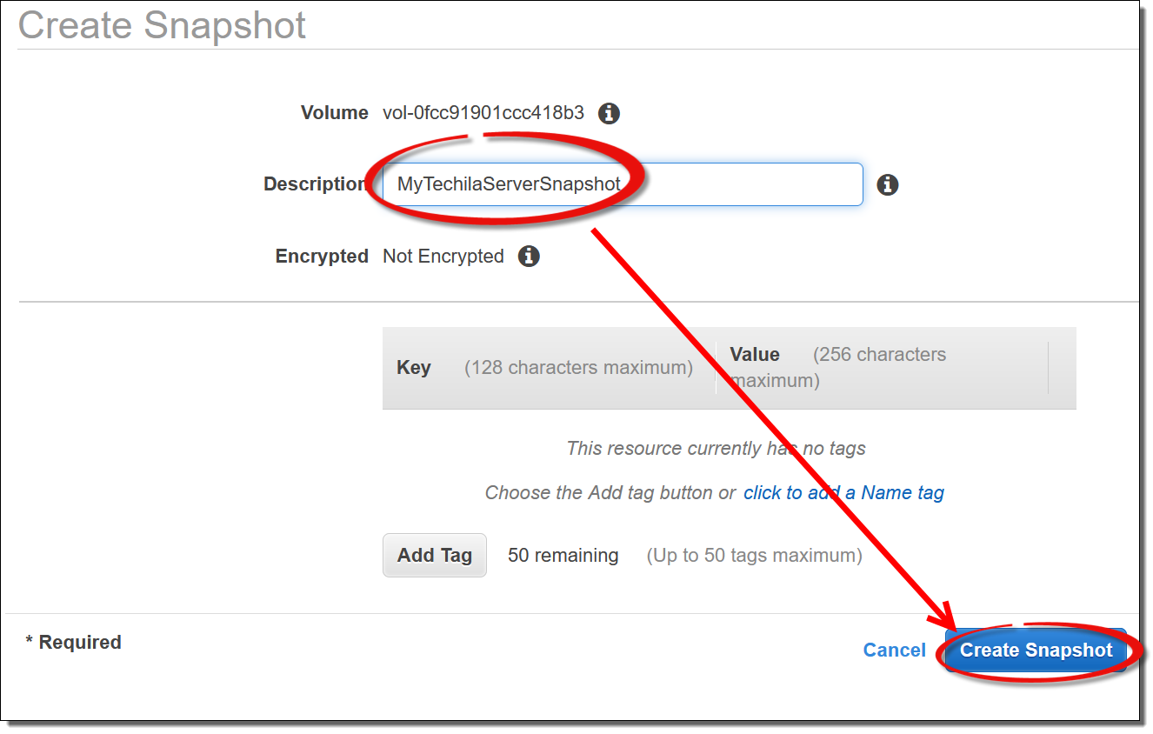The image size is (1153, 734).
Task: Click the Add Tag button
Action: (x=434, y=556)
